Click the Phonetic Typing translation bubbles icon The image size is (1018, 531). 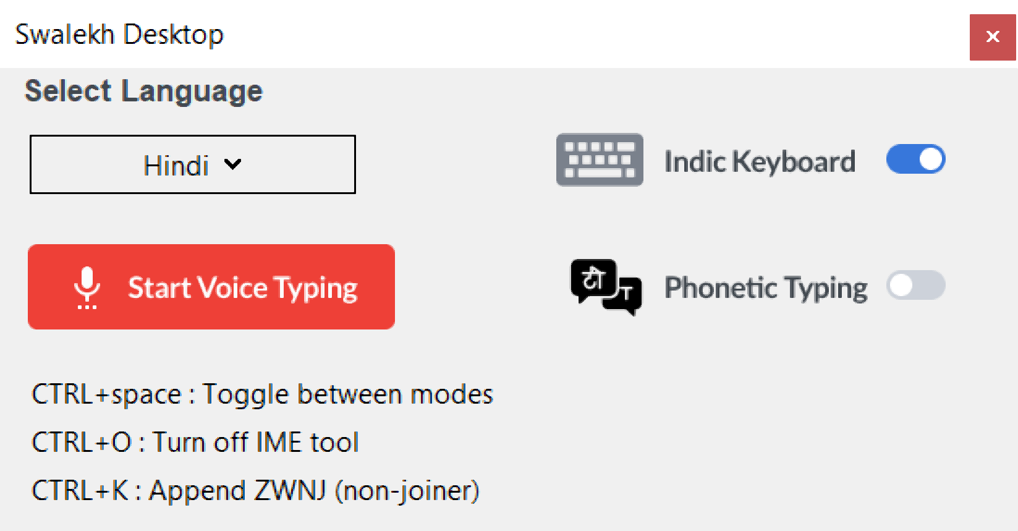(606, 287)
